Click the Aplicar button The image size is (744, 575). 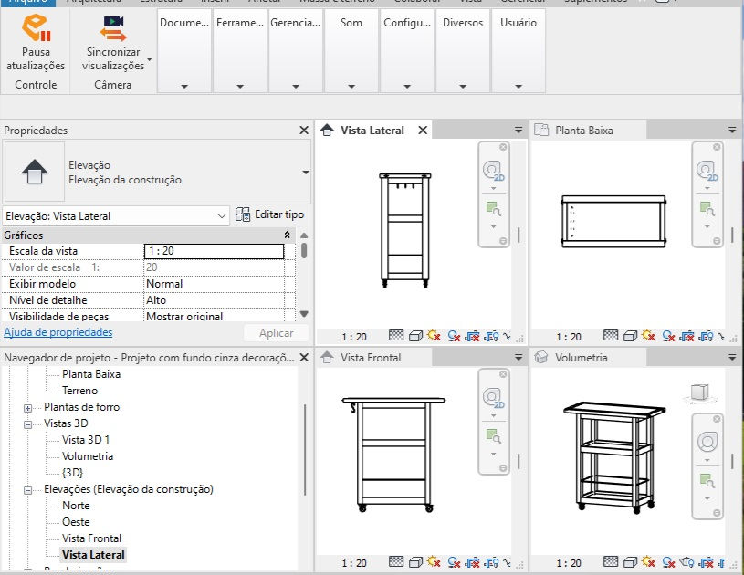point(277,333)
